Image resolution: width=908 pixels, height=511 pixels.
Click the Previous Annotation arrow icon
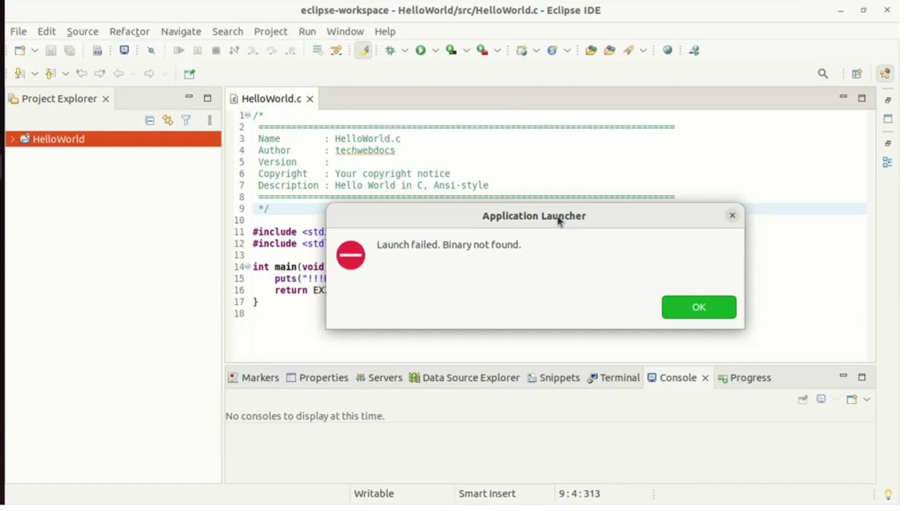[50, 74]
